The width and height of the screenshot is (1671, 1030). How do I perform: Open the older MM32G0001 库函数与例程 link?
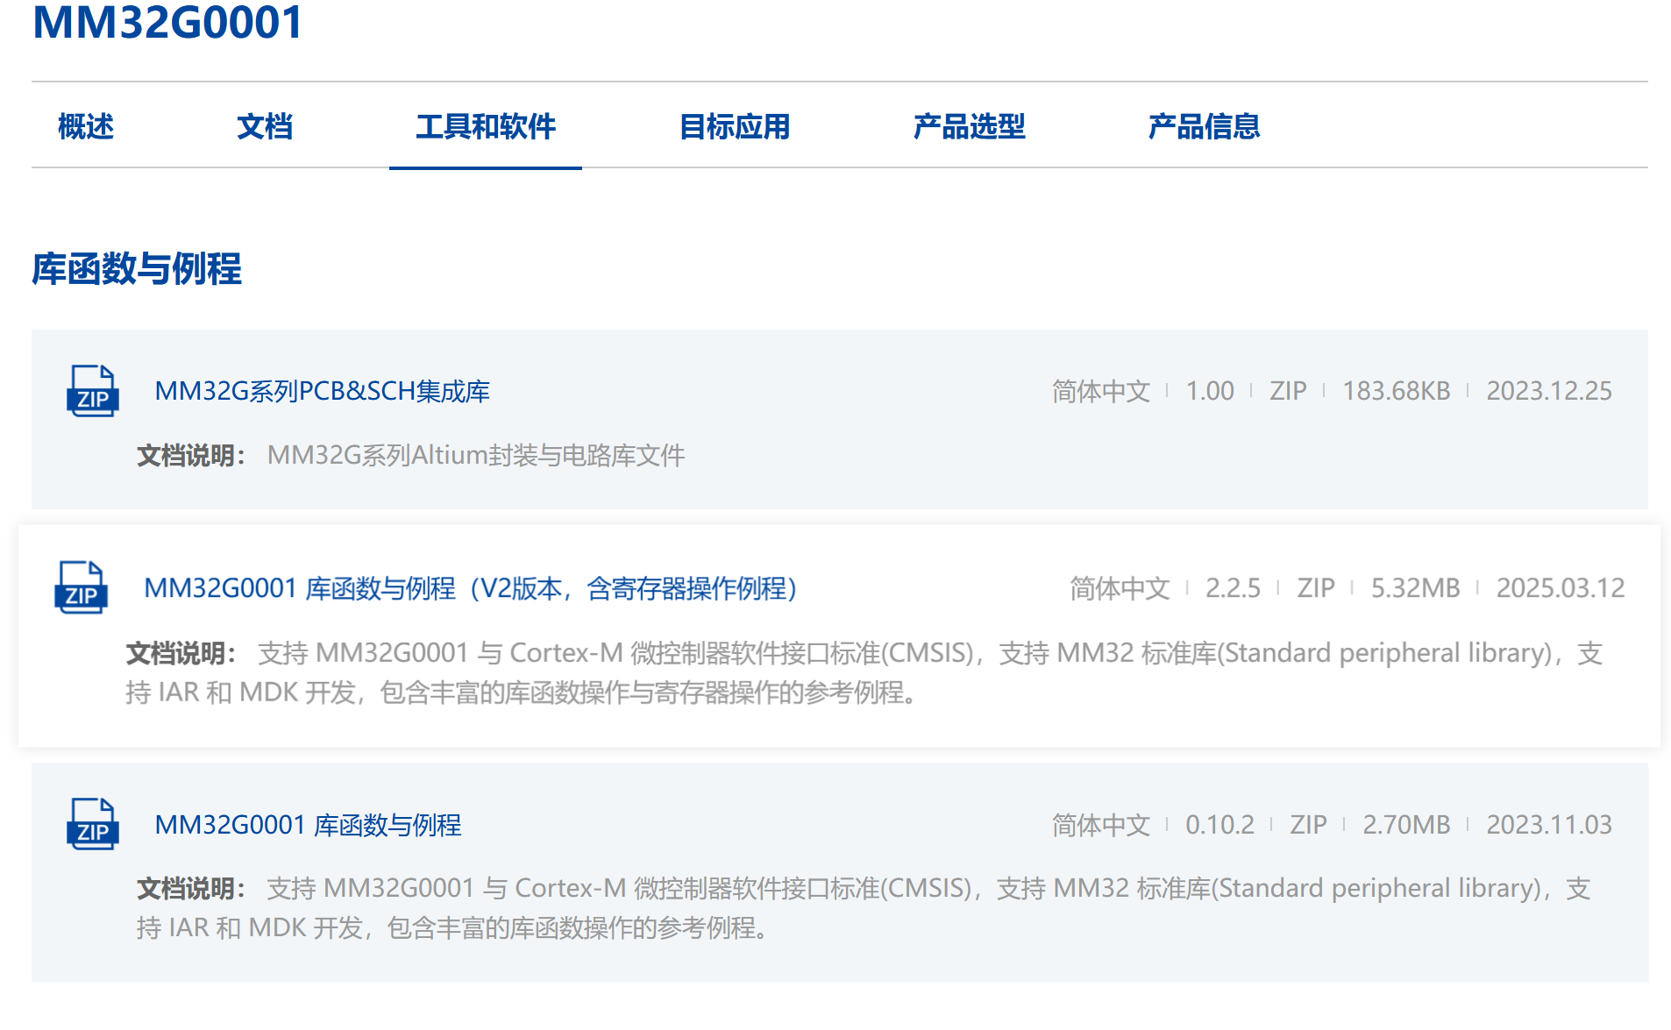(x=308, y=825)
